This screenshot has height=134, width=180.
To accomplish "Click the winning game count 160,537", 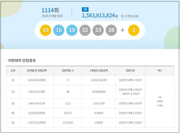I will tap(68, 113).
